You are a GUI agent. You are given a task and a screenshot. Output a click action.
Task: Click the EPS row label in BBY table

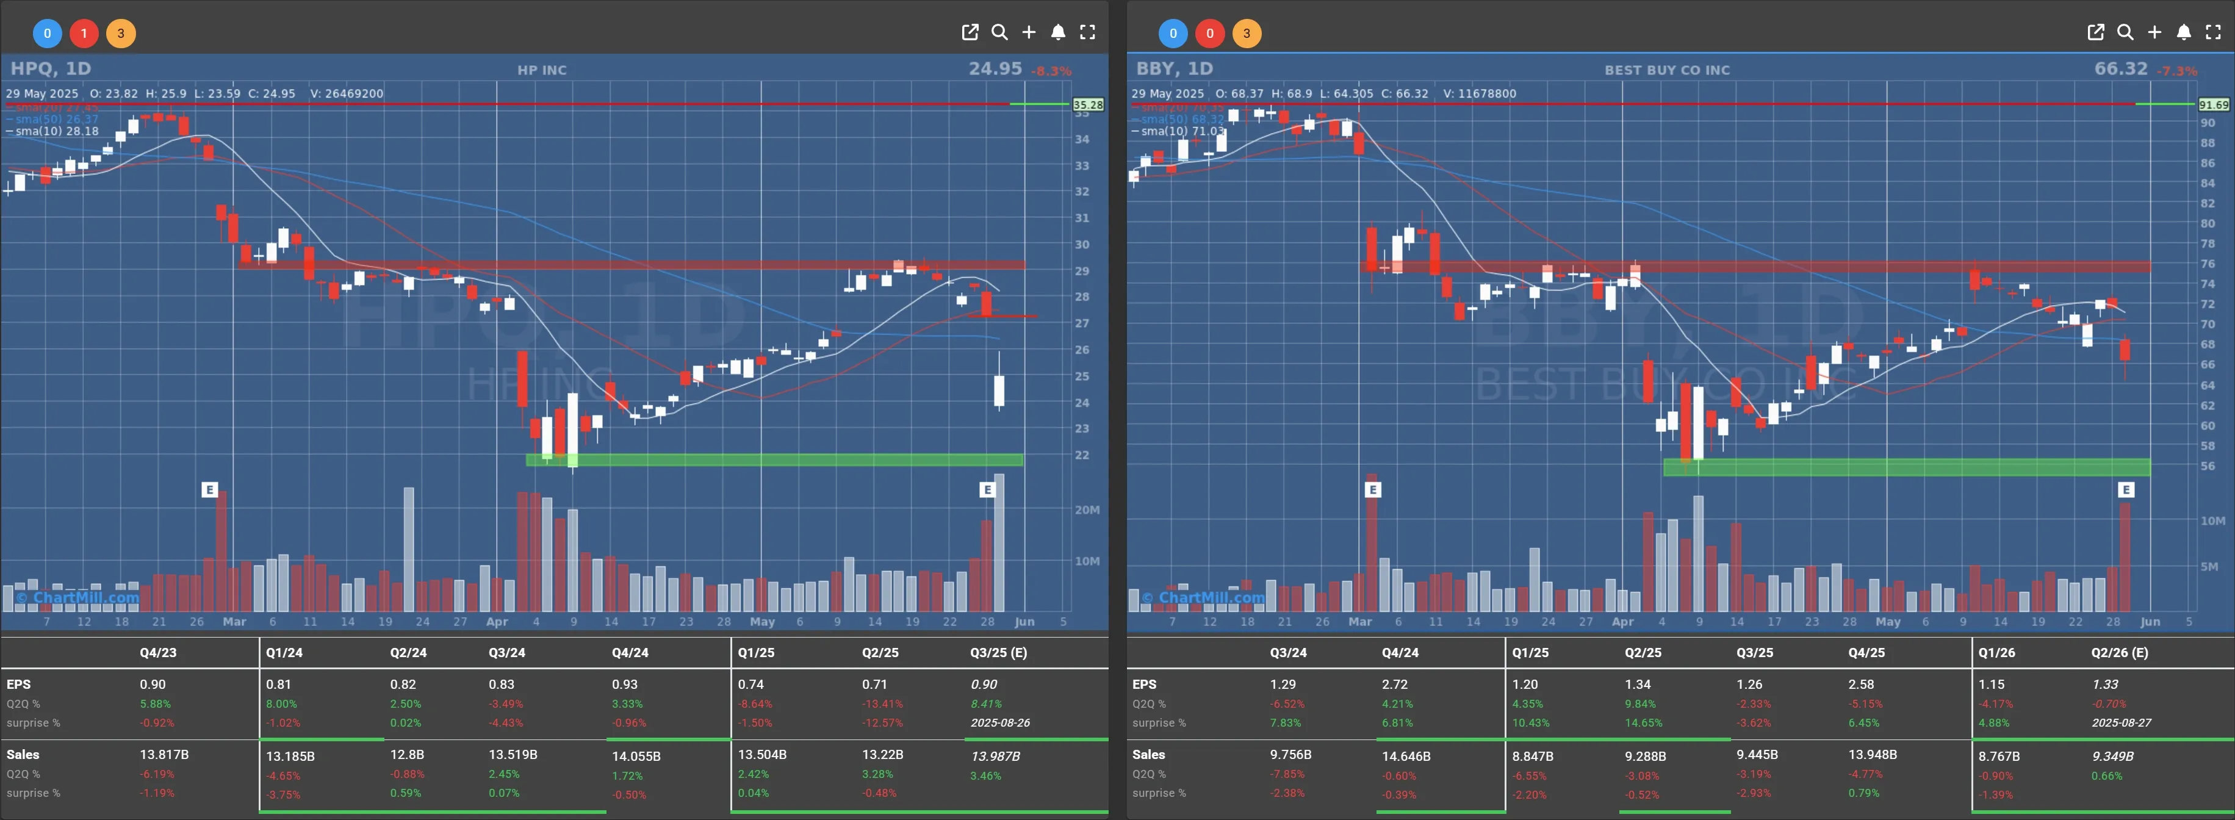click(x=1145, y=685)
